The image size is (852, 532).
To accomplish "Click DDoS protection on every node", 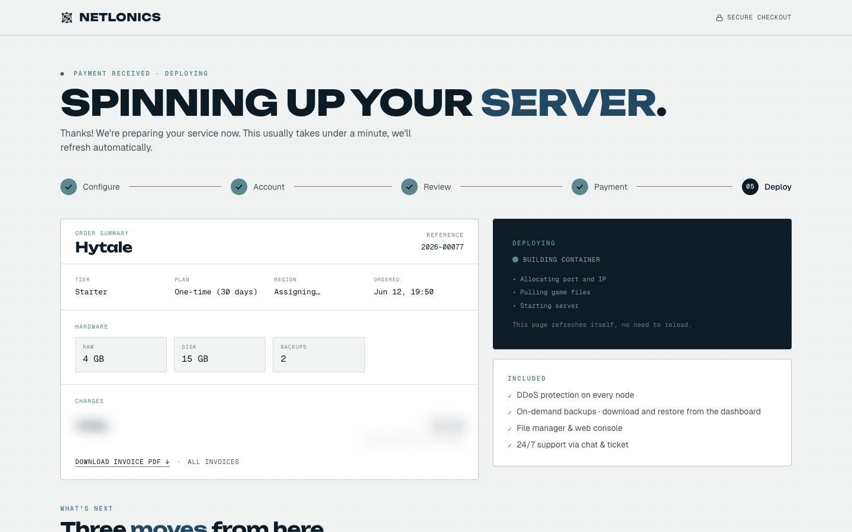I will [575, 395].
